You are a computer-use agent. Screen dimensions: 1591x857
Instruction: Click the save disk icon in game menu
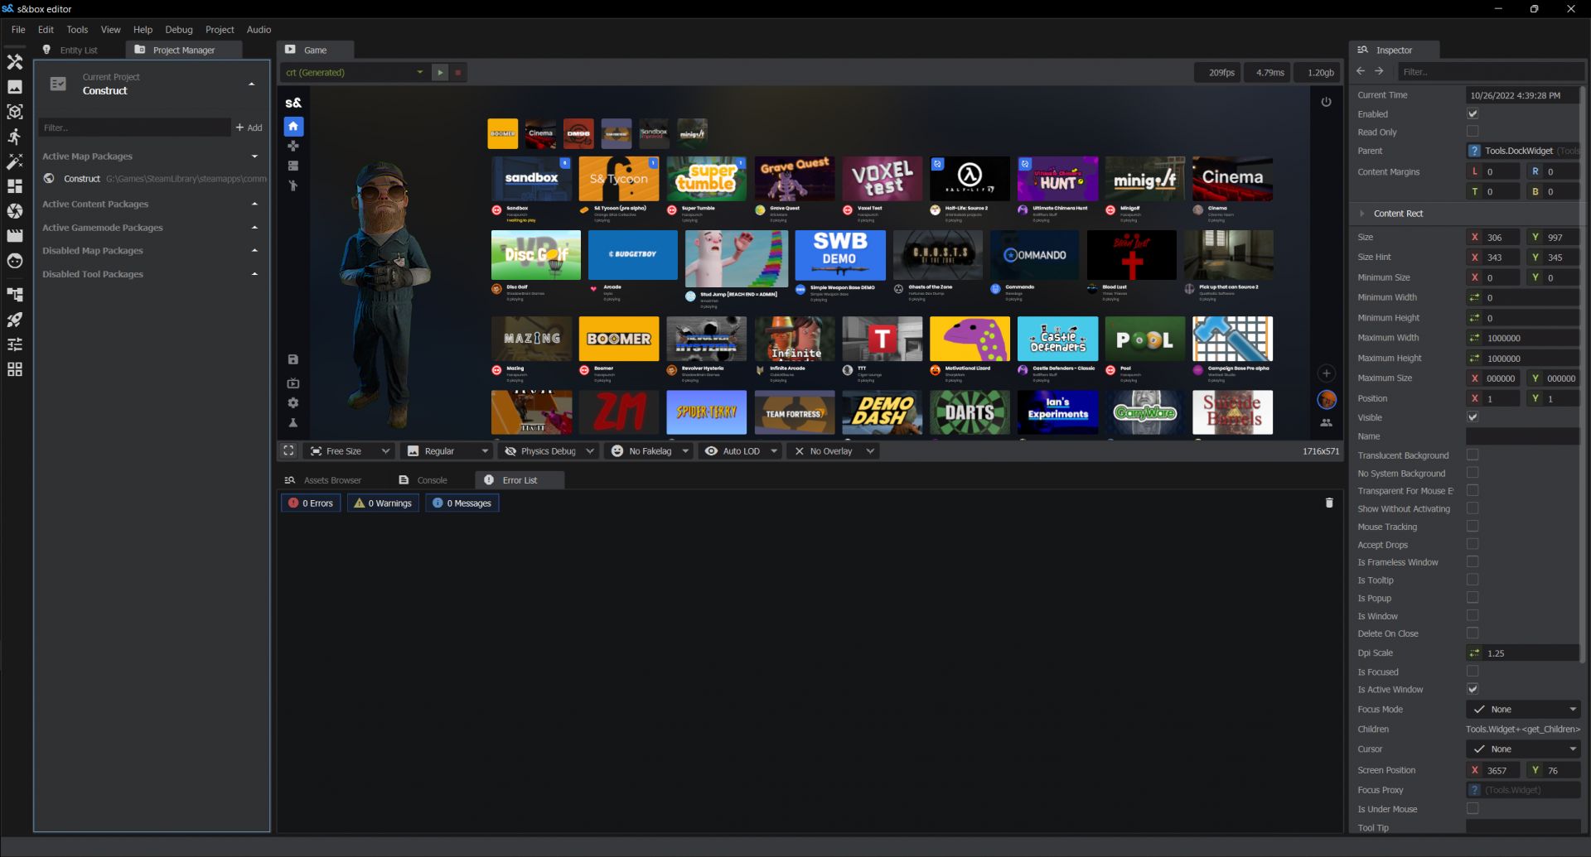293,359
